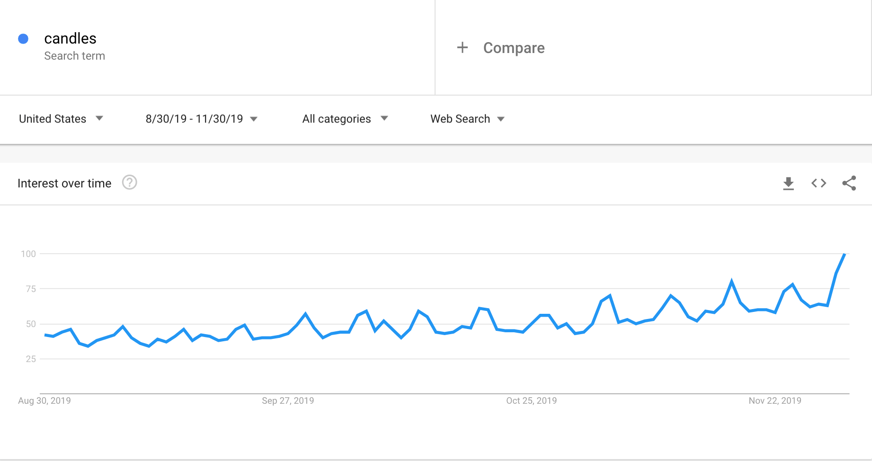Click the blue candles color dot
Image resolution: width=872 pixels, height=461 pixels.
(23, 39)
